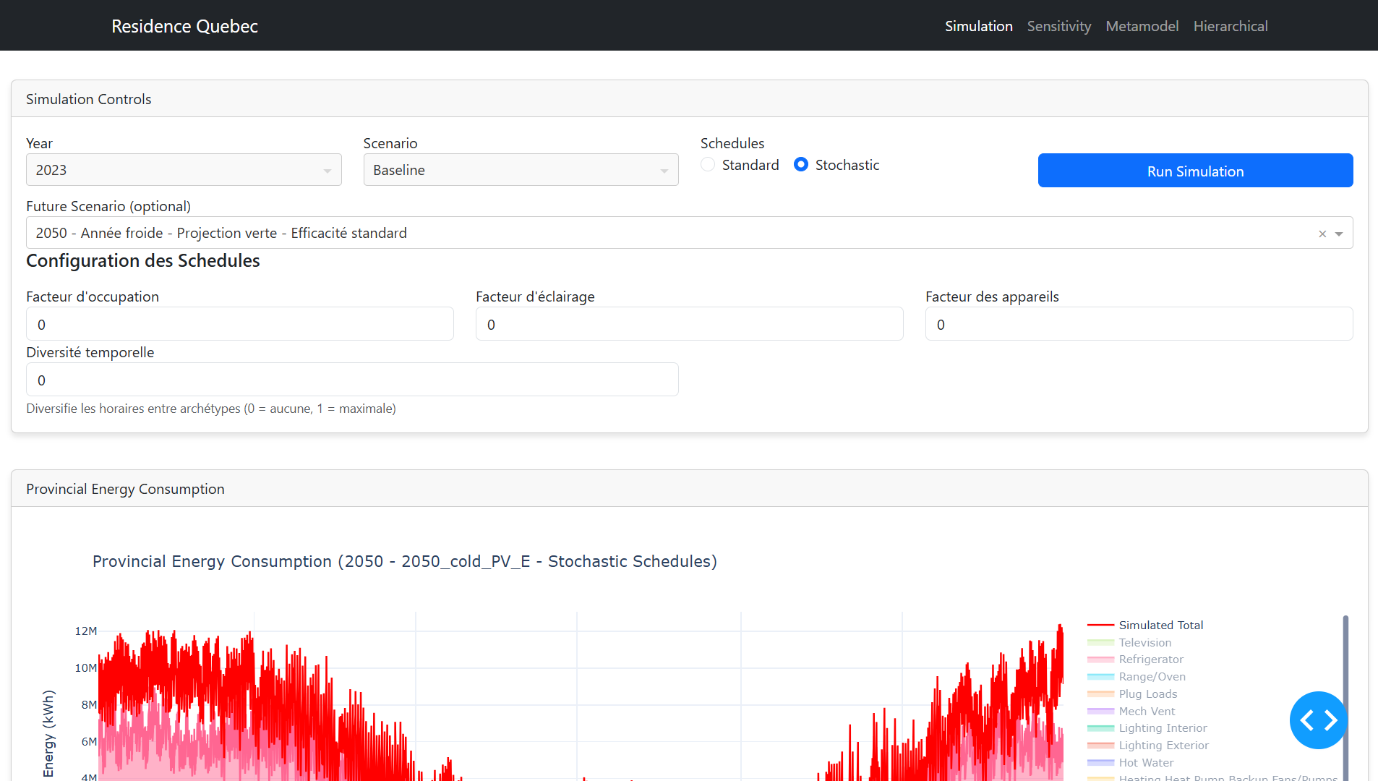Viewport: 1378px width, 781px height.
Task: Click the 12M y-axis label
Action: [86, 631]
